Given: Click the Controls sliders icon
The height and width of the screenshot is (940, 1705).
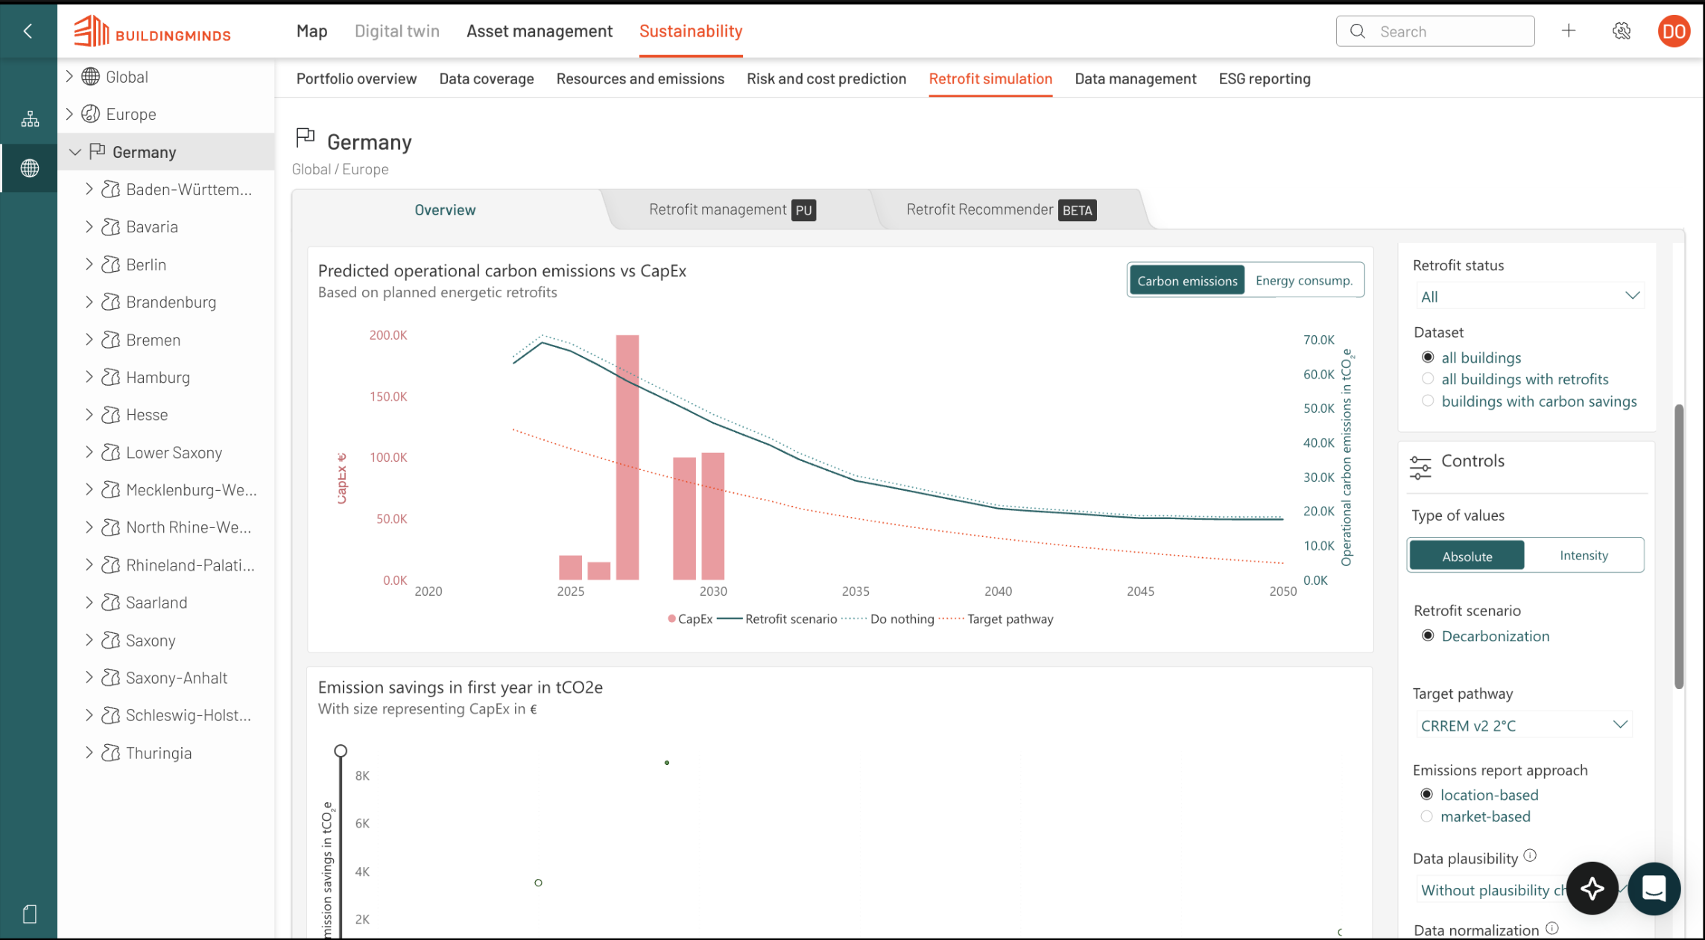Looking at the screenshot, I should (1420, 467).
